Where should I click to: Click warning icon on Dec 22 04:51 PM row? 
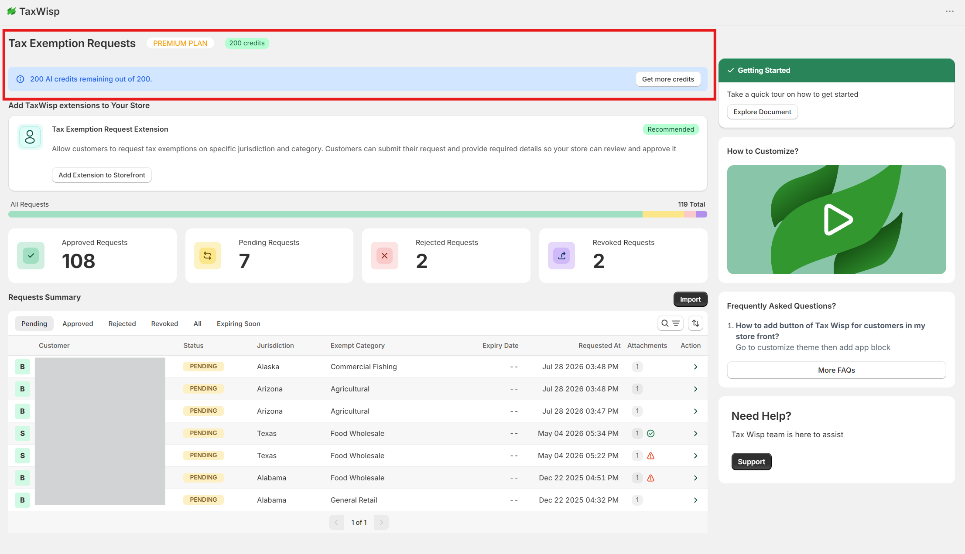tap(650, 478)
